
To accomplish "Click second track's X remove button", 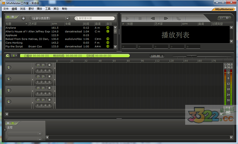I will click(49, 77).
